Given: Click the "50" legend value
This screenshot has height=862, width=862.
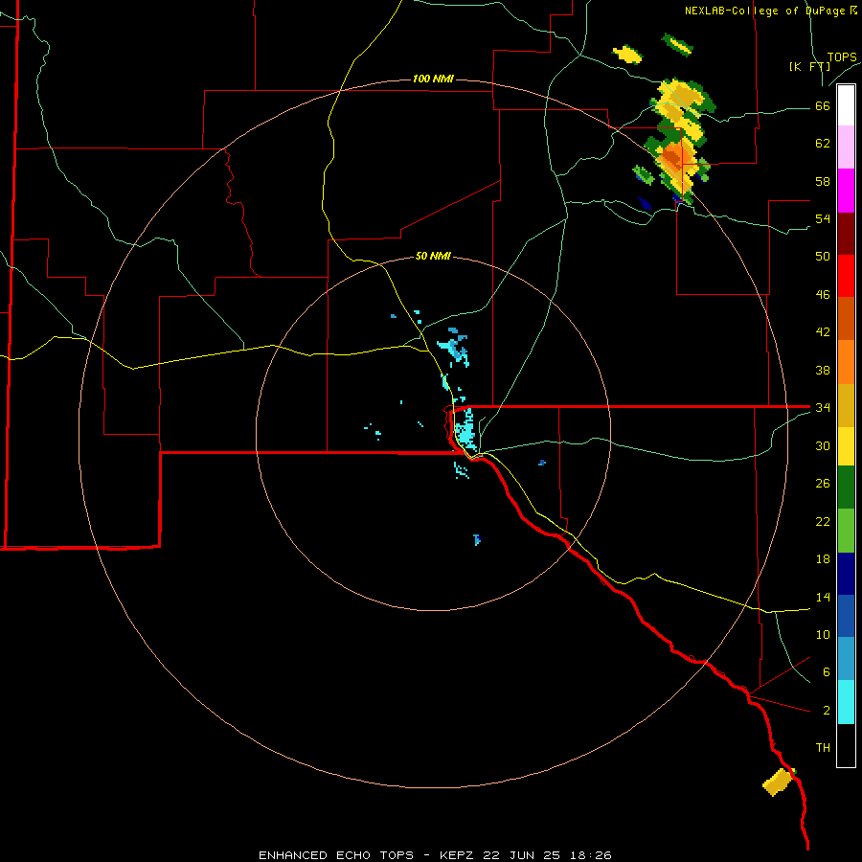Looking at the screenshot, I should click(x=823, y=256).
